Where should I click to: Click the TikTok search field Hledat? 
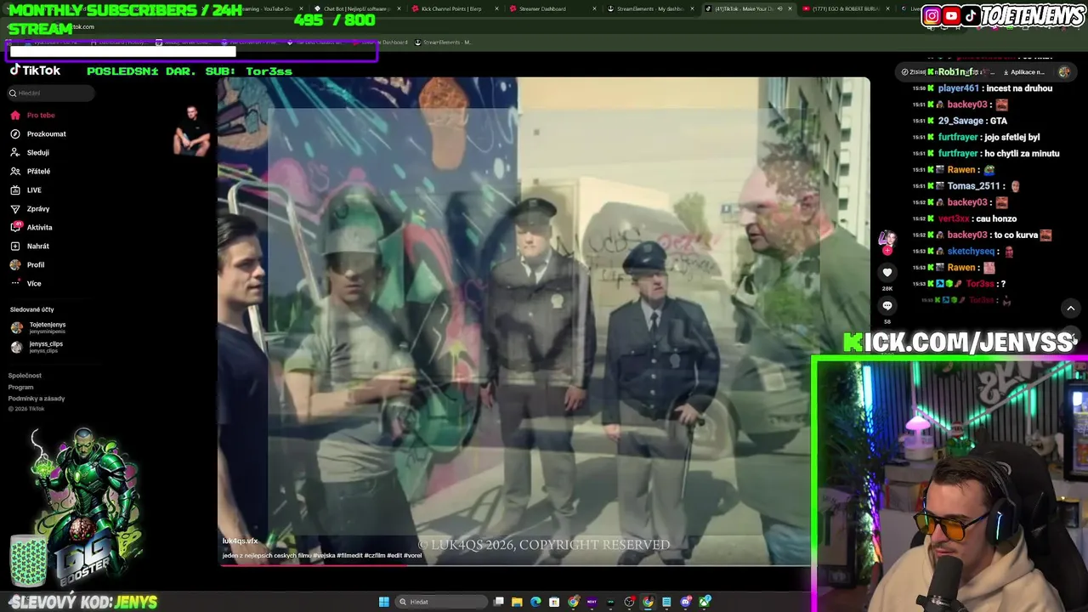(51, 93)
